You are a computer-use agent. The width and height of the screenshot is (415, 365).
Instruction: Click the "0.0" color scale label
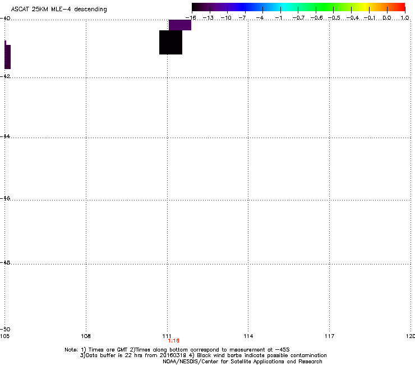(387, 18)
